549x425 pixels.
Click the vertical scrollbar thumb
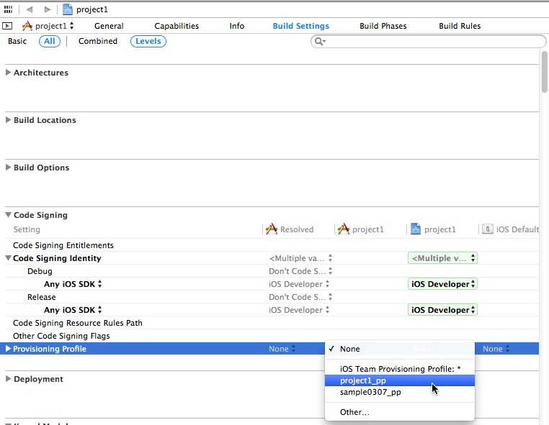545,73
